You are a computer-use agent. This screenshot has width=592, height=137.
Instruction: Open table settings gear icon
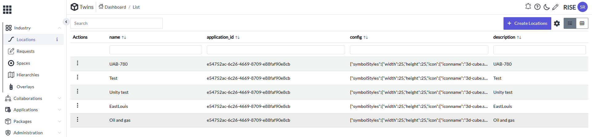pos(557,23)
